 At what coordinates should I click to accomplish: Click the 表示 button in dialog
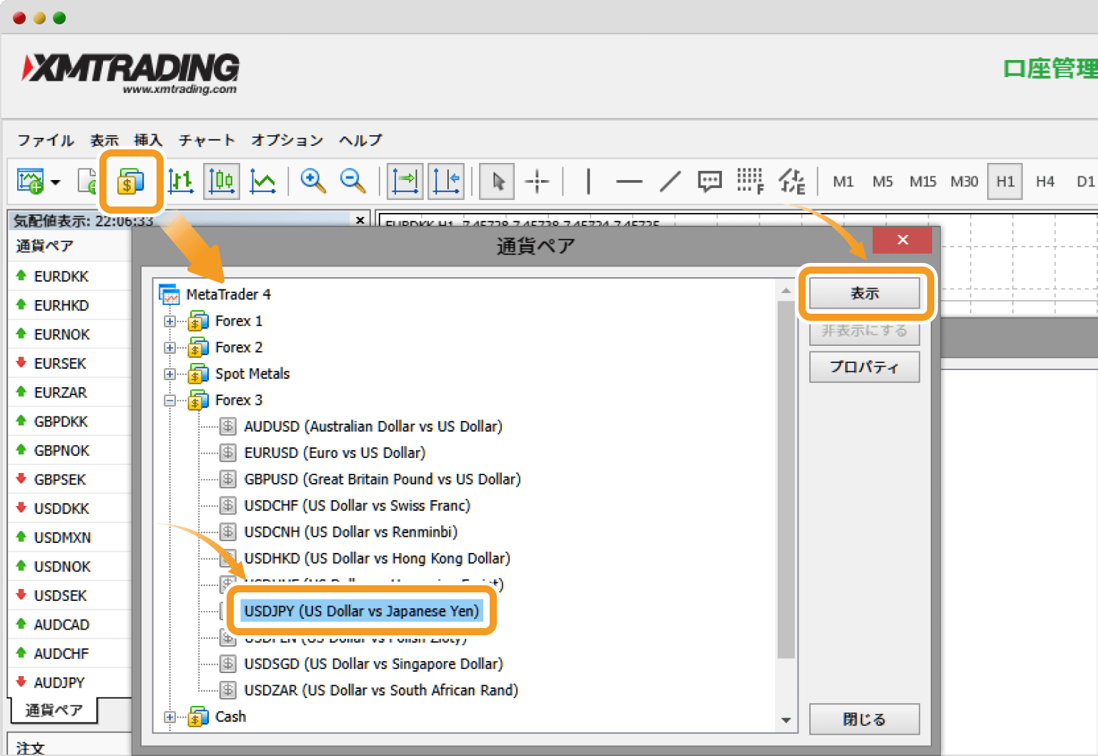(x=864, y=293)
